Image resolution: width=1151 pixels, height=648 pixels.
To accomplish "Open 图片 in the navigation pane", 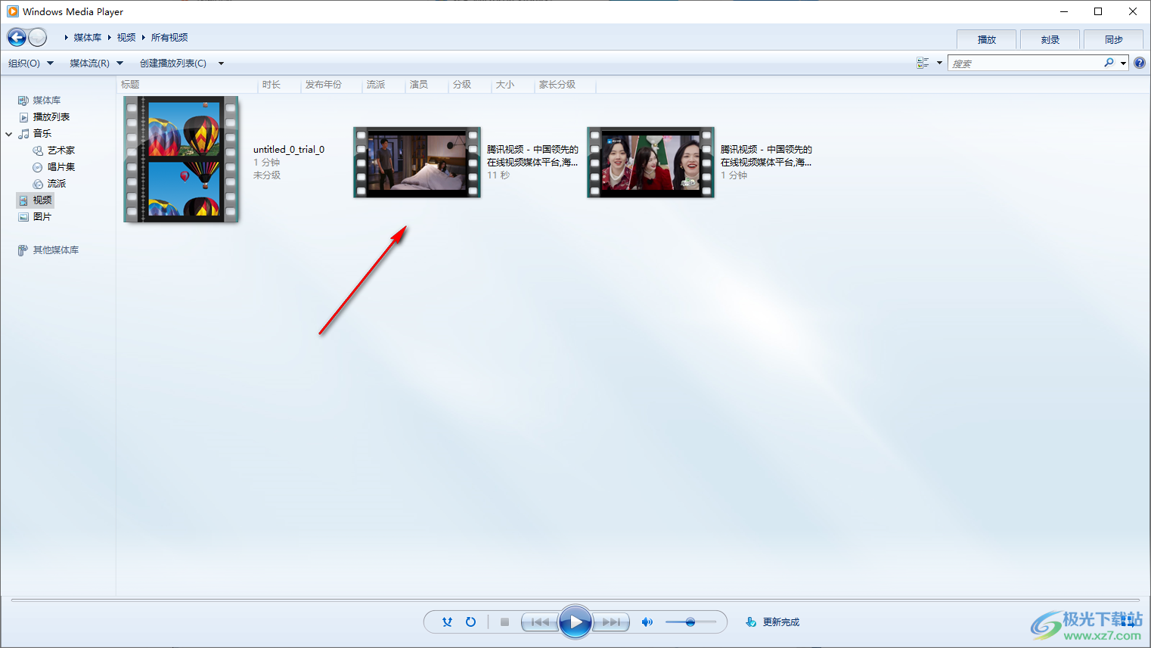I will click(x=35, y=217).
